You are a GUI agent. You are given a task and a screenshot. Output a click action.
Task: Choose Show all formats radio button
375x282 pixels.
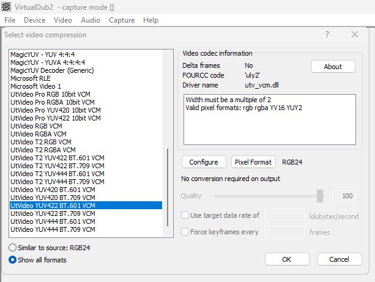pos(13,259)
